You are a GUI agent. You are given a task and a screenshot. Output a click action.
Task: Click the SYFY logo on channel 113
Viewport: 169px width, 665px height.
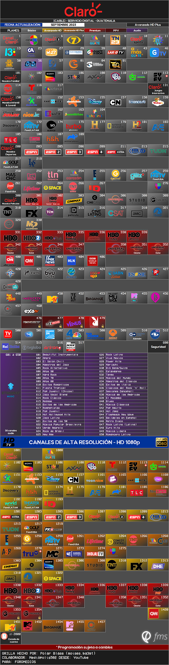(x=158, y=77)
